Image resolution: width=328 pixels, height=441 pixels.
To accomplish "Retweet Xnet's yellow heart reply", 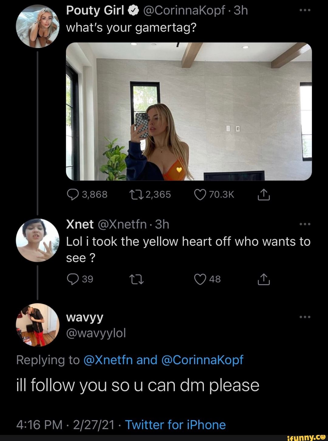I will [136, 279].
